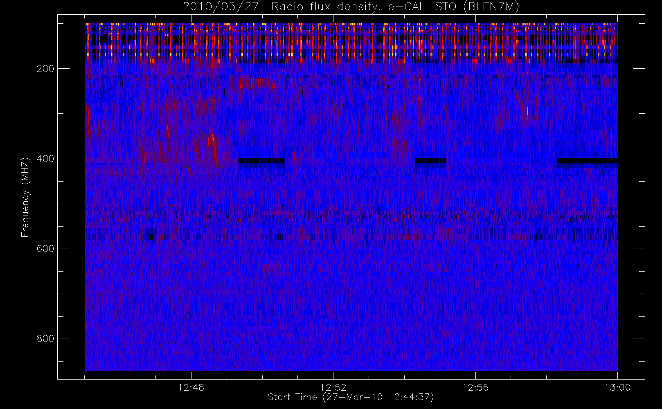Click the 12:52 time tick label
The image size is (662, 409).
(x=333, y=387)
